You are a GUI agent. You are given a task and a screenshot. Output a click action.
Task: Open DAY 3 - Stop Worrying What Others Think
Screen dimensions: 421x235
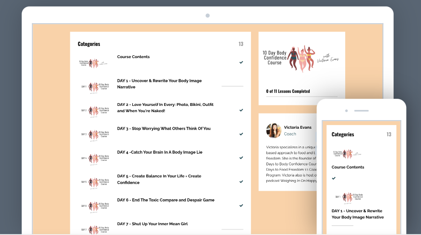coord(164,129)
